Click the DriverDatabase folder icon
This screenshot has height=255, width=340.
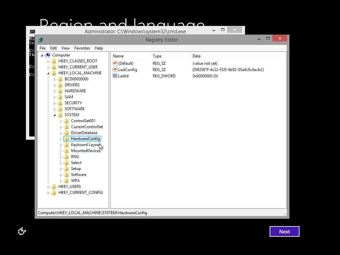tap(66, 133)
